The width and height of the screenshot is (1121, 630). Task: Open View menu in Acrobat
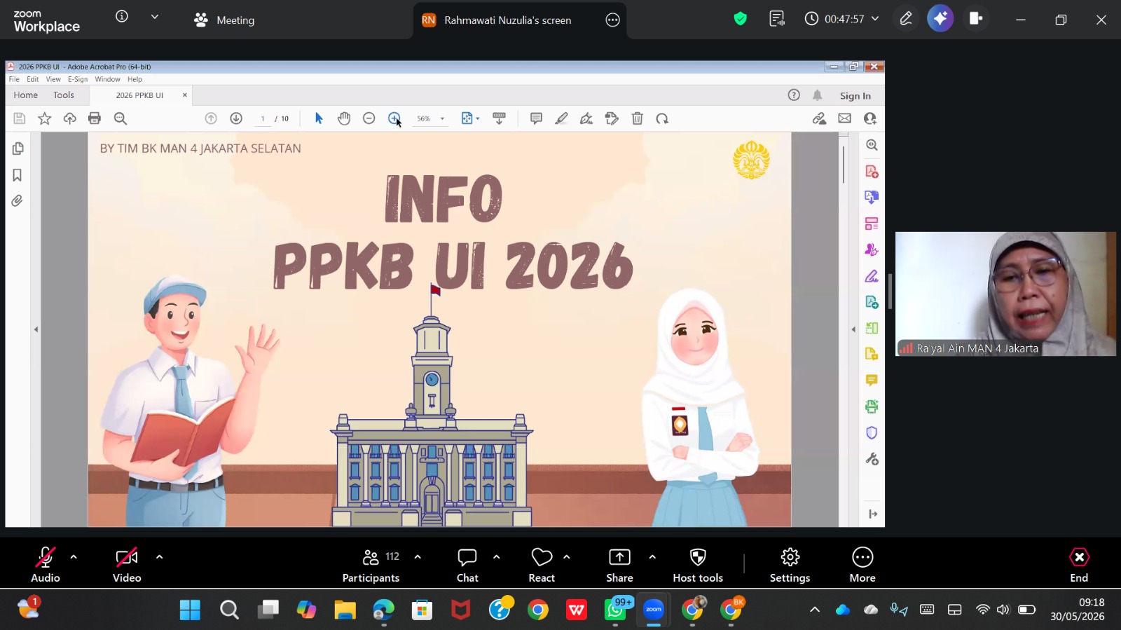pos(53,79)
